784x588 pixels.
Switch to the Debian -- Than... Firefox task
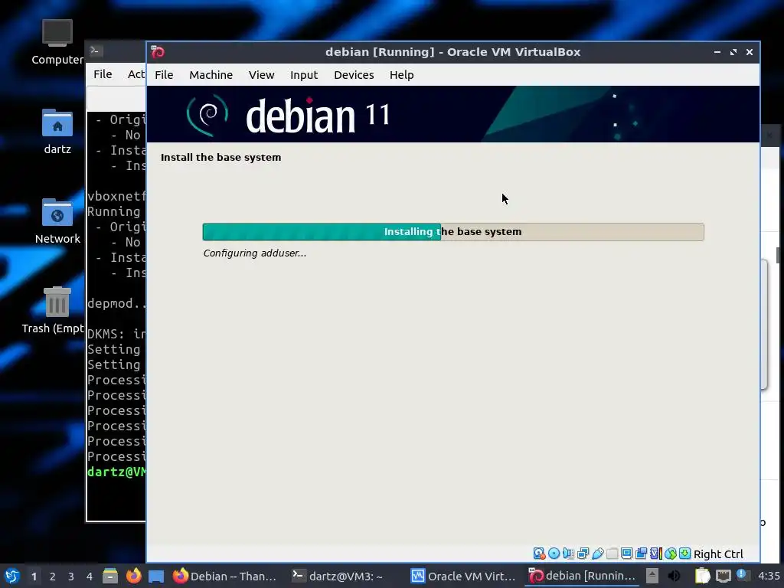click(x=225, y=576)
